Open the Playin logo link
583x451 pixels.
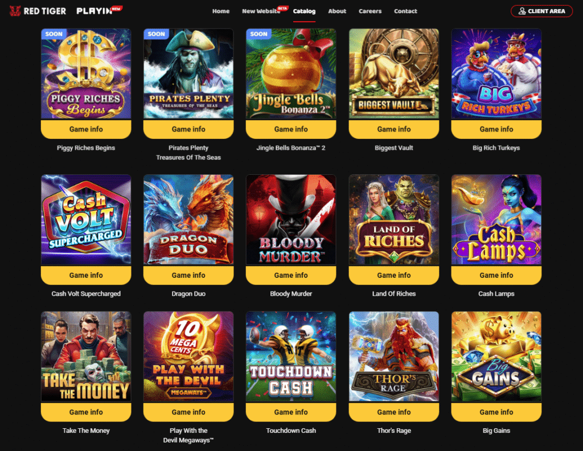point(99,10)
